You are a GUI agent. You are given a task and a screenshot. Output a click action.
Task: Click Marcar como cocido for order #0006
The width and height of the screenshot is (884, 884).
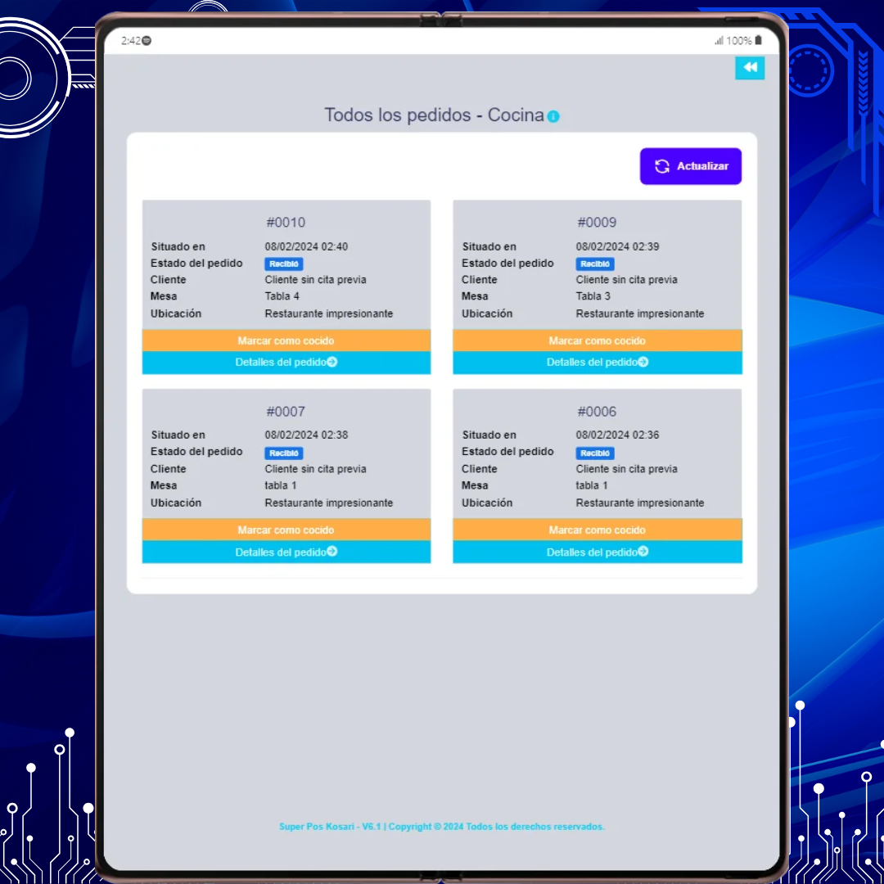point(597,530)
